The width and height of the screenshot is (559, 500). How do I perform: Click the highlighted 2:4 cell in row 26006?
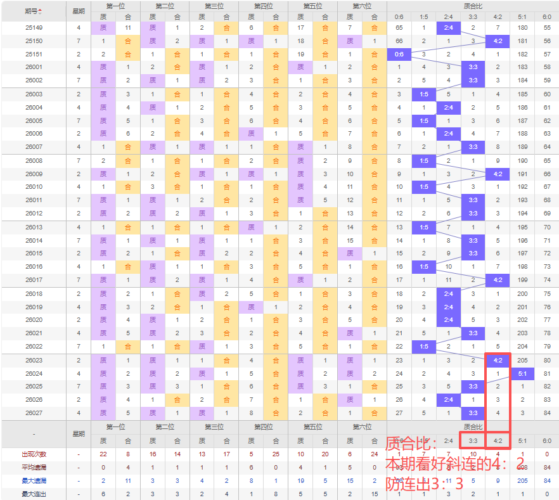[449, 134]
